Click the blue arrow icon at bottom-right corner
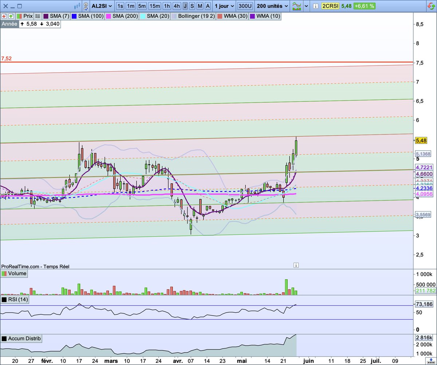This screenshot has height=365, width=437. pos(432,361)
